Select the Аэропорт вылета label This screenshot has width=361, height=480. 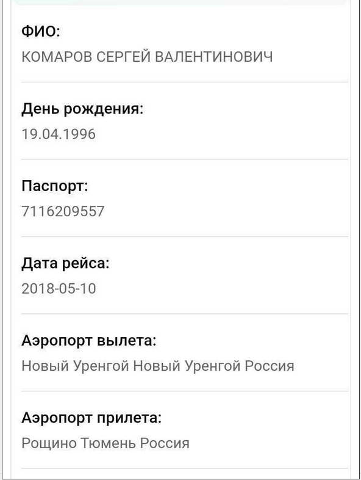pos(89,340)
